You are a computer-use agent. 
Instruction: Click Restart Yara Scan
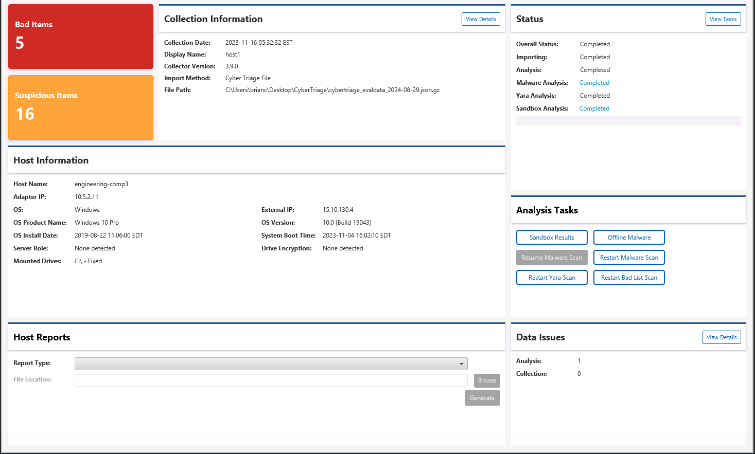(x=552, y=278)
